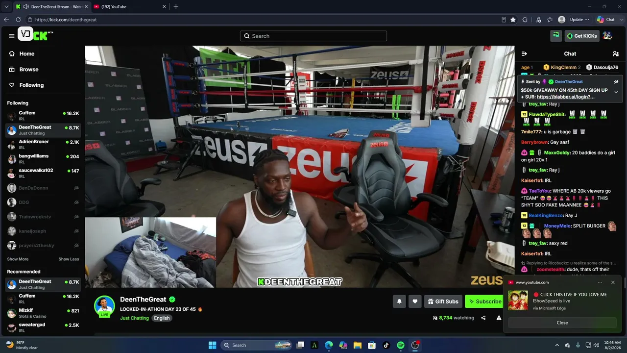The height and width of the screenshot is (353, 627).
Task: Toggle the heart follow button
Action: 415,302
